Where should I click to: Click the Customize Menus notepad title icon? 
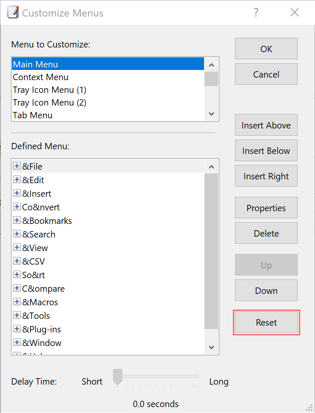[x=13, y=12]
